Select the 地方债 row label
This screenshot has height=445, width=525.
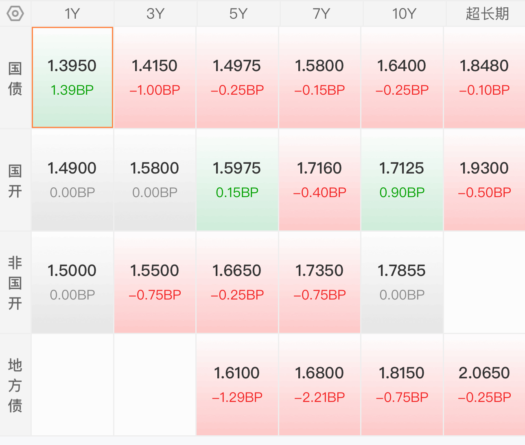tap(15, 385)
